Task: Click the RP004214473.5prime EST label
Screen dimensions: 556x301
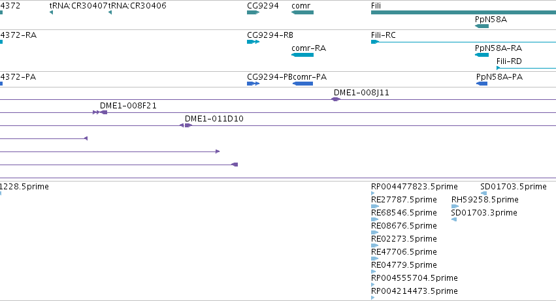Action: click(x=414, y=291)
